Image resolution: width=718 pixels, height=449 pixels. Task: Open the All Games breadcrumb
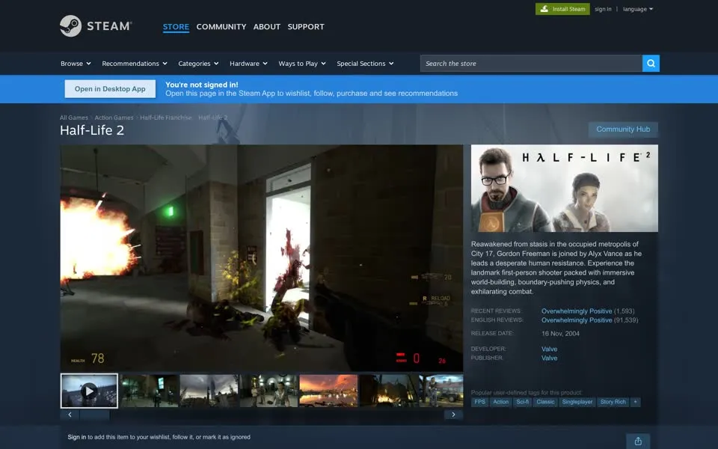pos(74,117)
